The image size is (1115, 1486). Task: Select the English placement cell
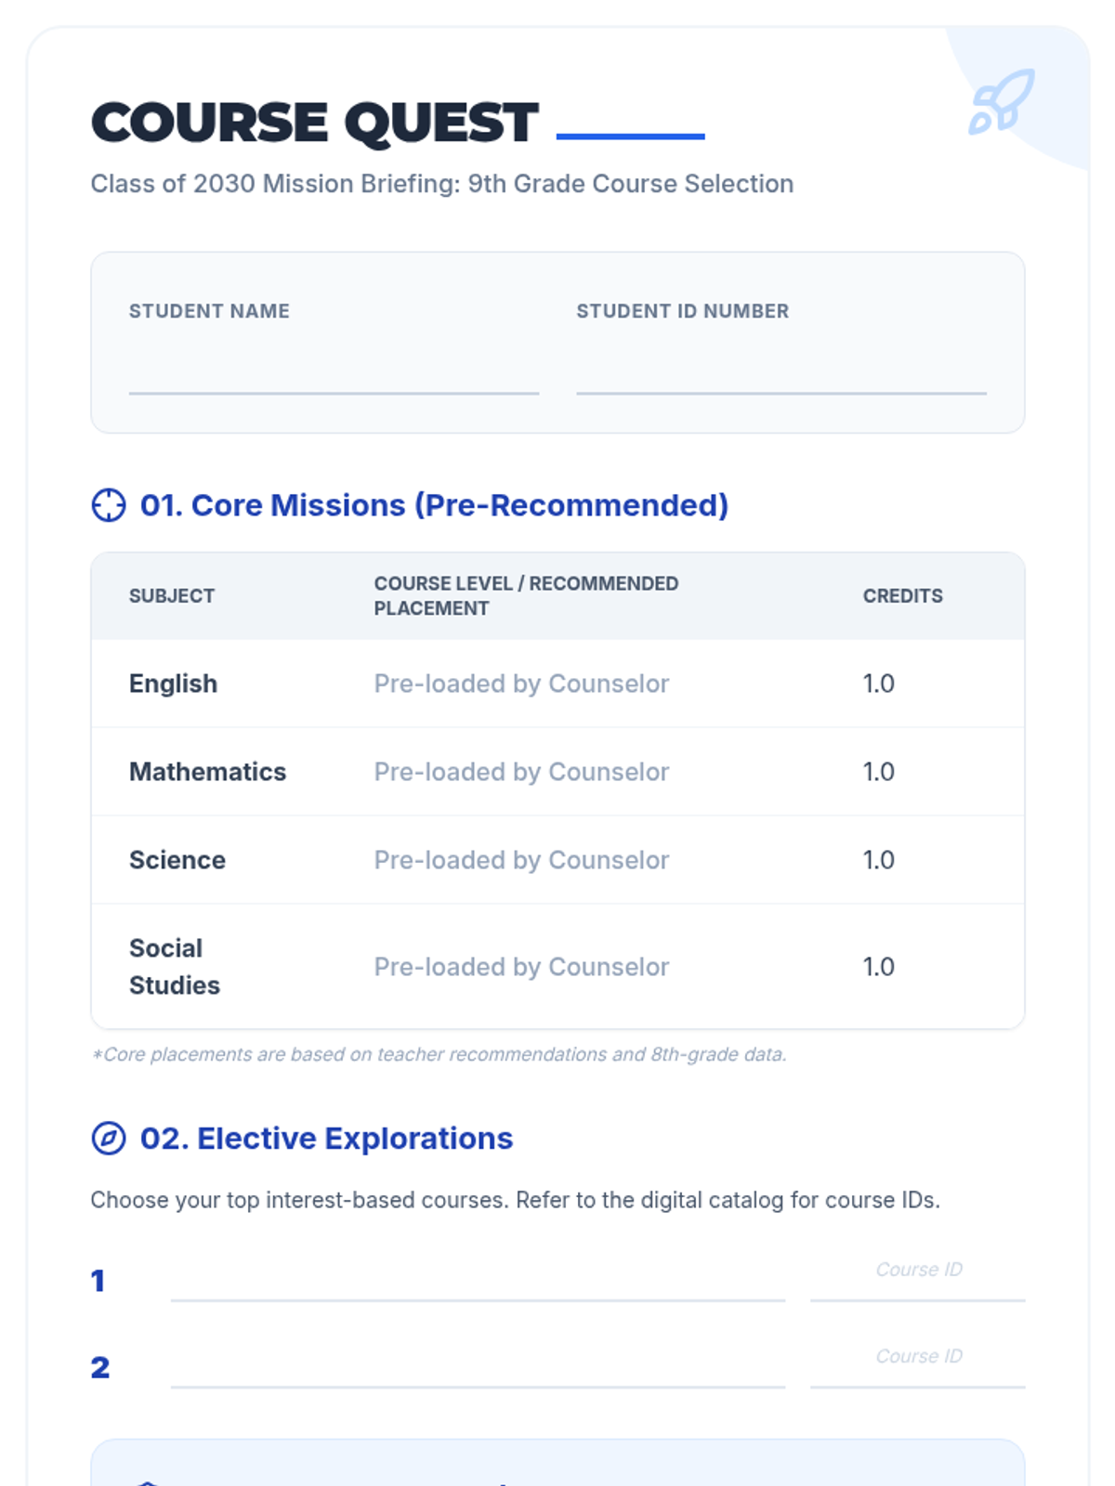pyautogui.click(x=521, y=684)
